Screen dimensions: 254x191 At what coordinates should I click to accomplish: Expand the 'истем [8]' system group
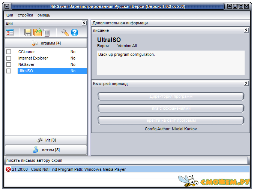point(46,150)
